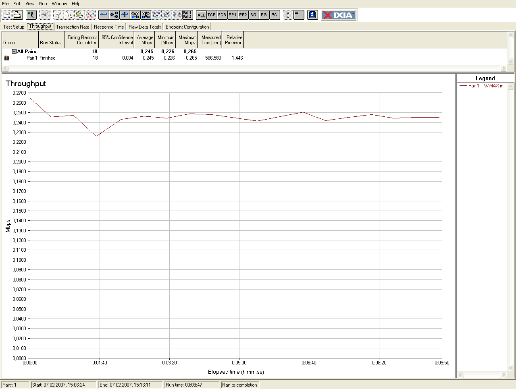Click the 586,580 measured time value
516x389 pixels.
(x=213, y=58)
